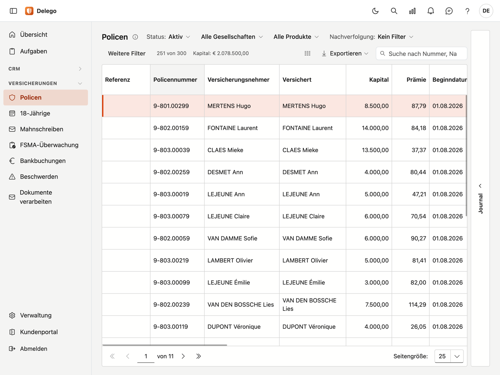The image size is (500, 375).
Task: Open the Alle Gesellschaften dropdown
Action: pos(232,37)
